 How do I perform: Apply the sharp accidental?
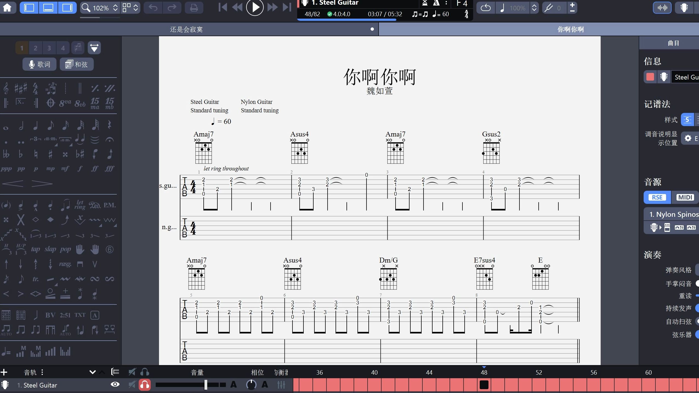tap(50, 154)
